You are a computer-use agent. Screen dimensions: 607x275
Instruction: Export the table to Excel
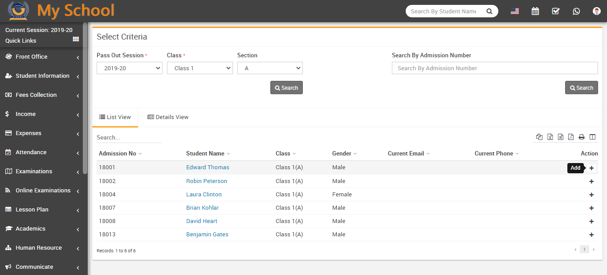point(550,137)
